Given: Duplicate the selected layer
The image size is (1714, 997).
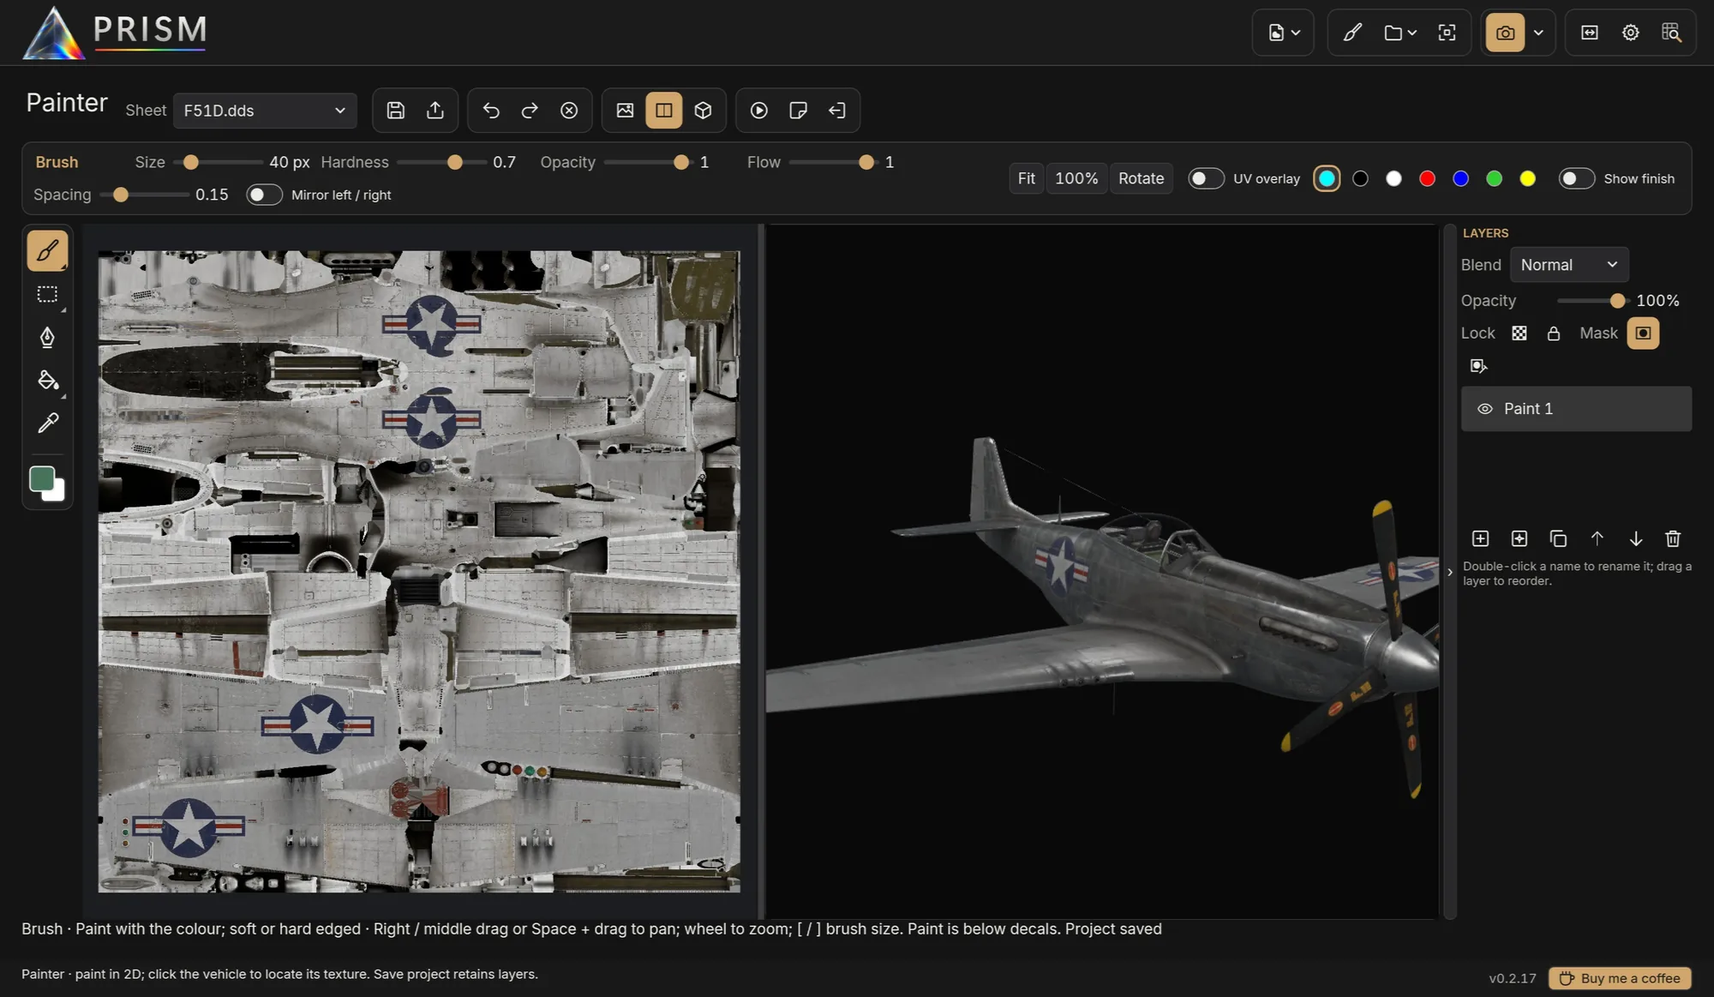Looking at the screenshot, I should pyautogui.click(x=1558, y=538).
